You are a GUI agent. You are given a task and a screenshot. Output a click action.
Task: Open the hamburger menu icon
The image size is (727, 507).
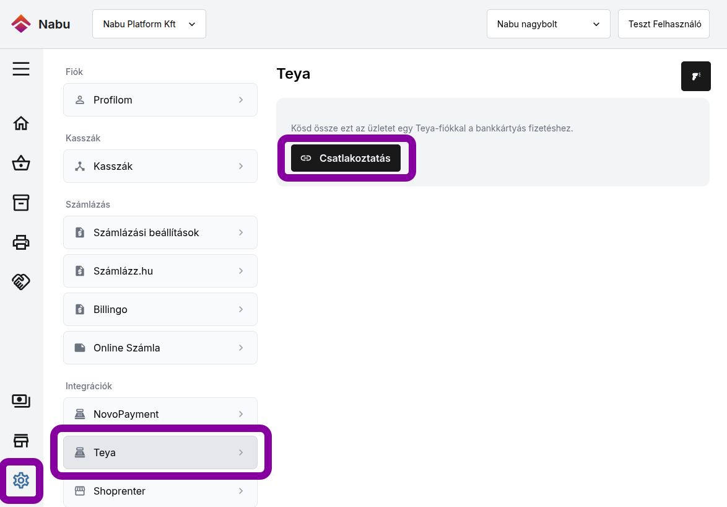(x=21, y=69)
